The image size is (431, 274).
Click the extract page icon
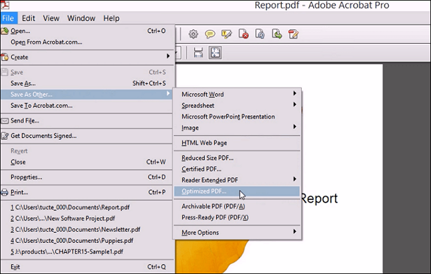click(277, 34)
